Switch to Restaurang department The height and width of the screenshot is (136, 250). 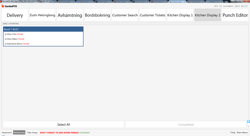(x=19, y=132)
